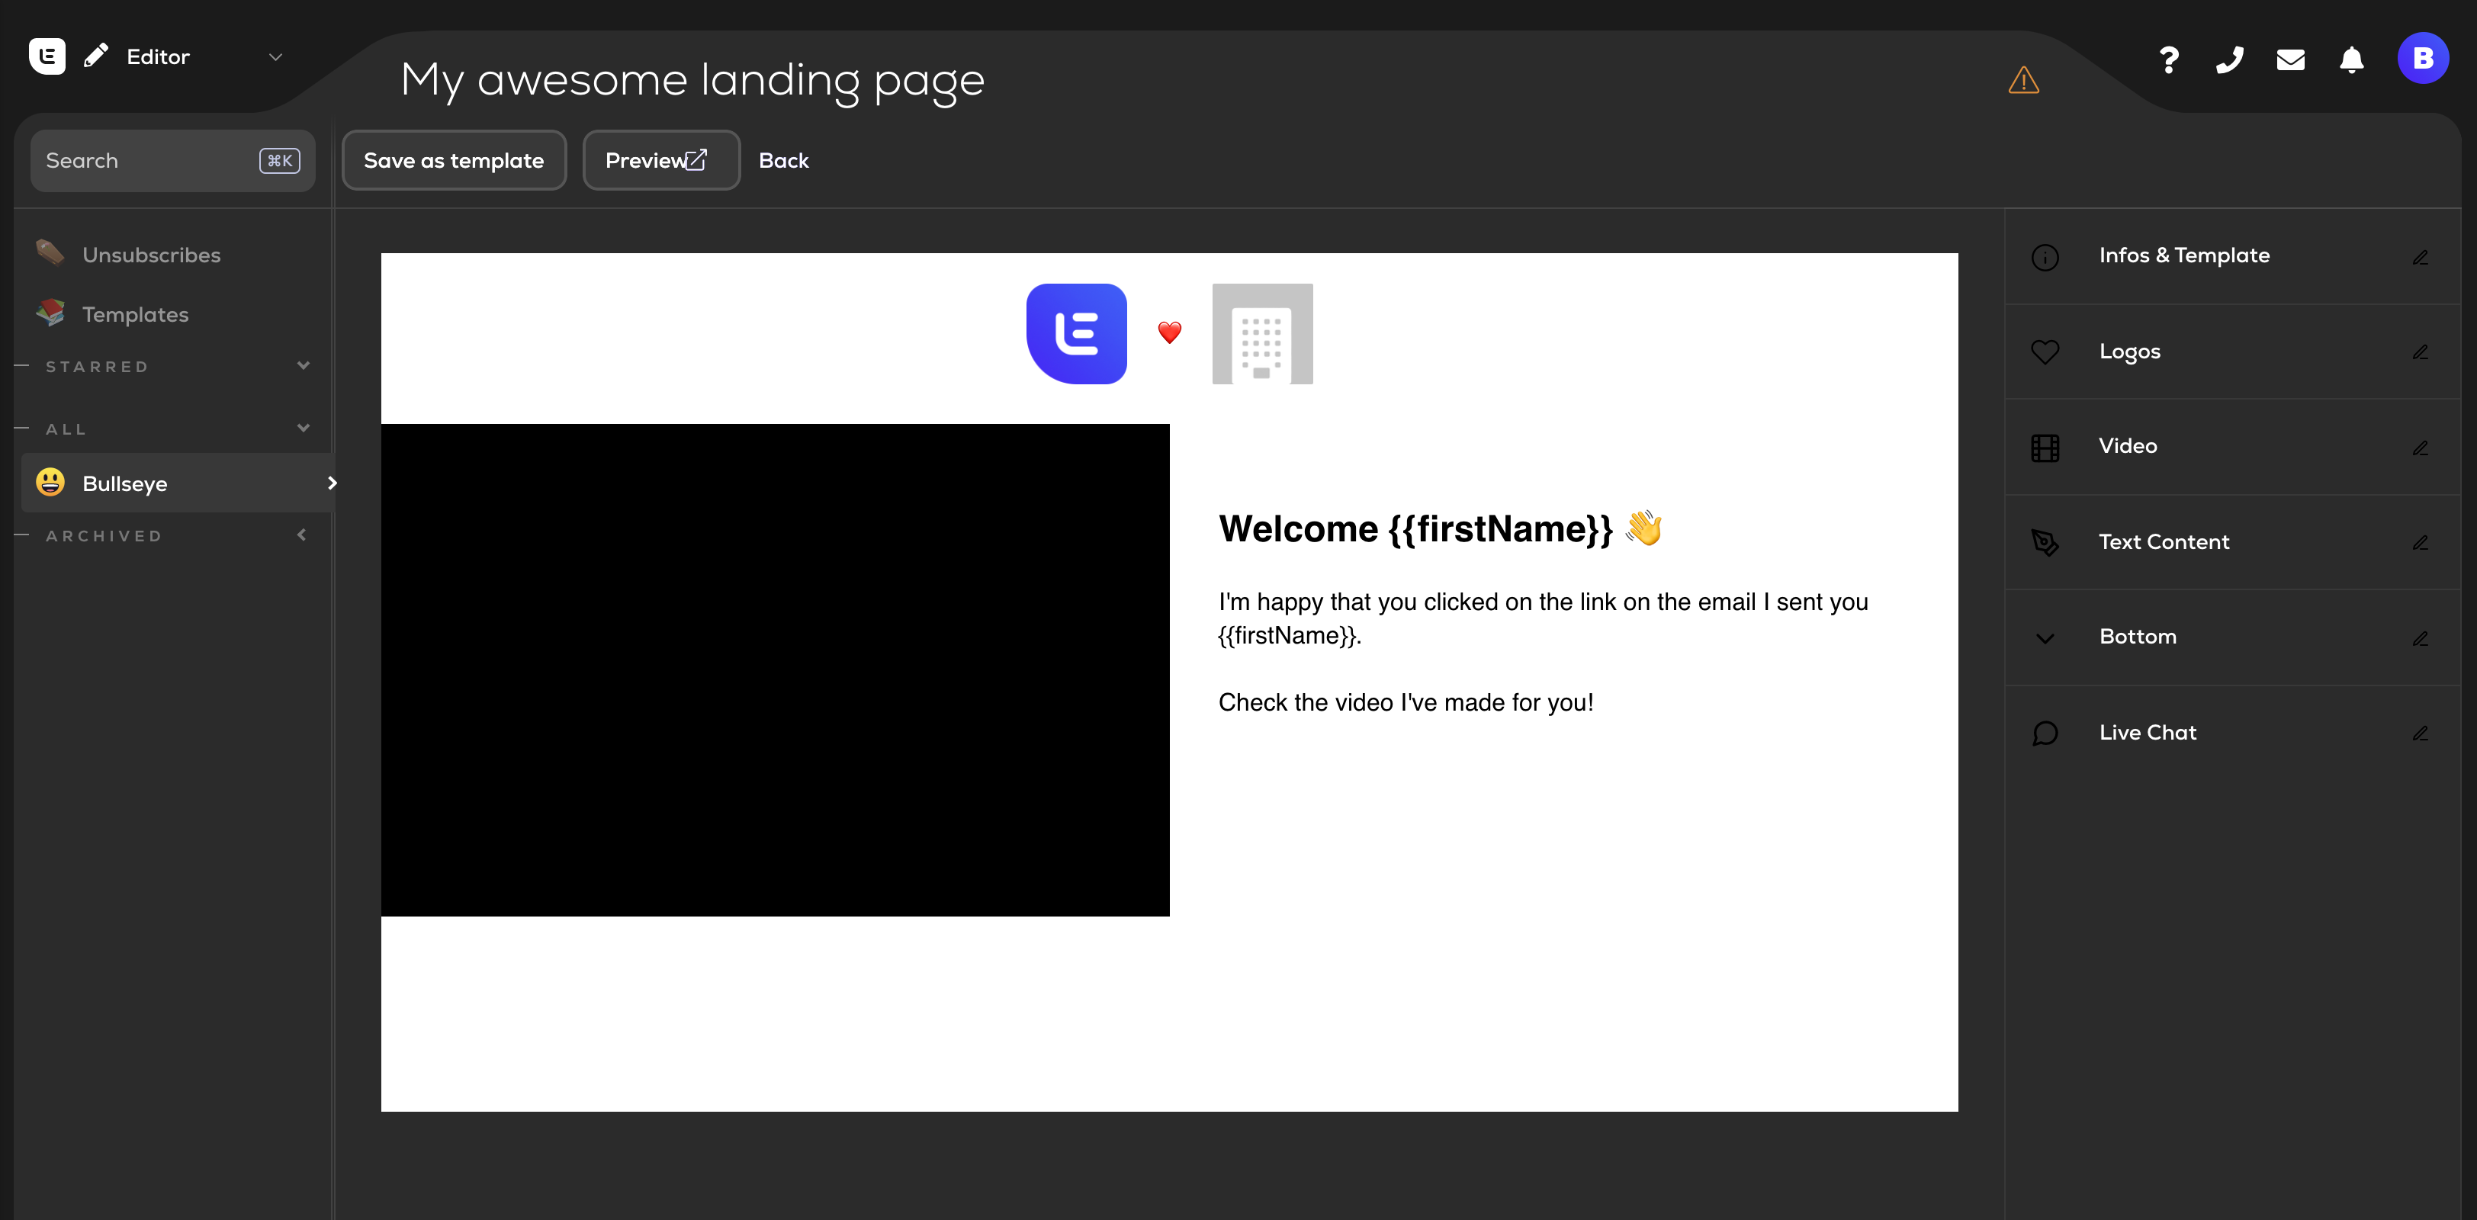Open notifications bell icon
This screenshot has width=2477, height=1220.
tap(2351, 59)
